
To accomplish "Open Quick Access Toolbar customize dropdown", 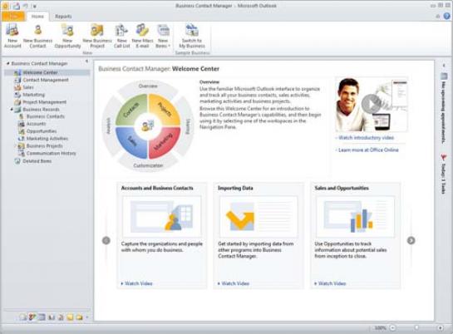I will coord(34,6).
